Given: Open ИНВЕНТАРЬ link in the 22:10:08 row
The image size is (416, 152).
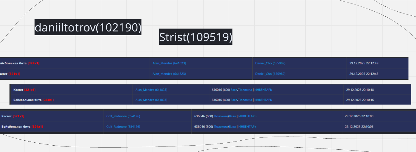Looking at the screenshot, I should pos(247,116).
